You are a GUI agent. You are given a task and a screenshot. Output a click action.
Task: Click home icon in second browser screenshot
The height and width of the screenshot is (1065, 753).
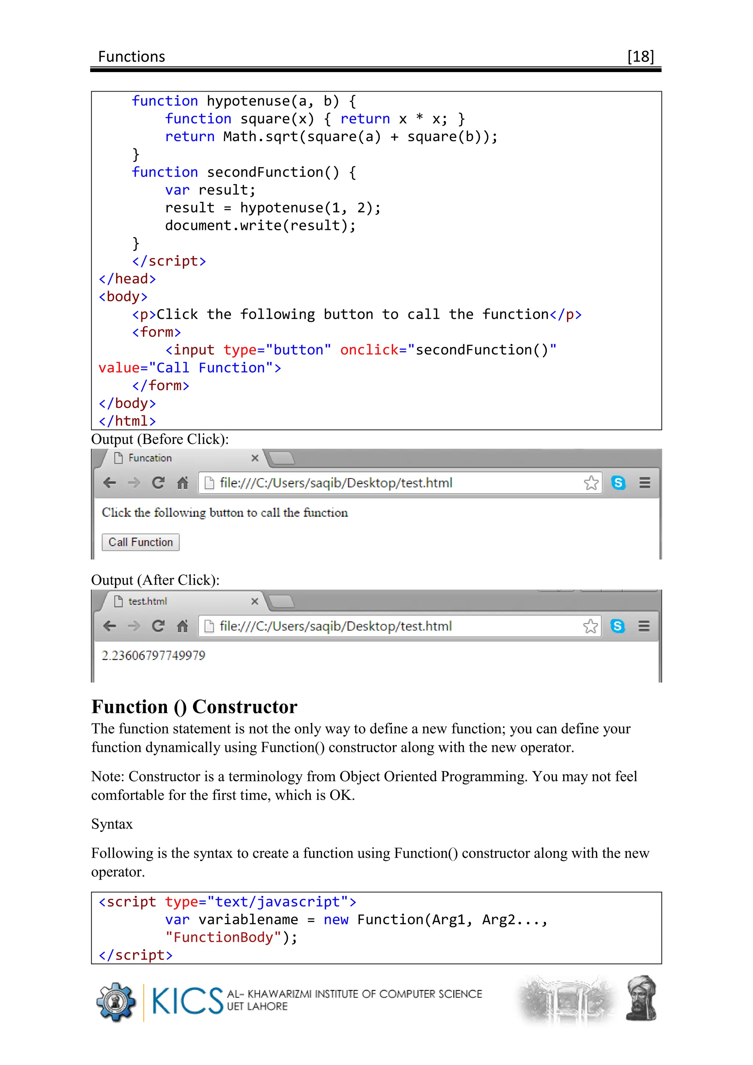tap(182, 626)
